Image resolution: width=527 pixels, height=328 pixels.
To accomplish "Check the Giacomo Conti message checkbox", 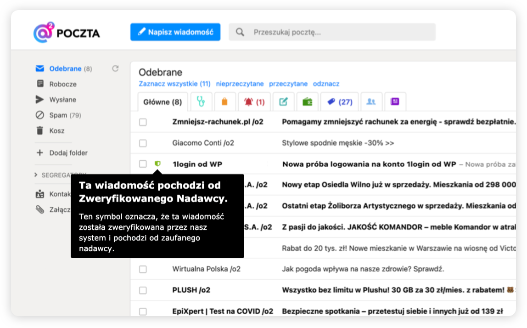I will (143, 143).
